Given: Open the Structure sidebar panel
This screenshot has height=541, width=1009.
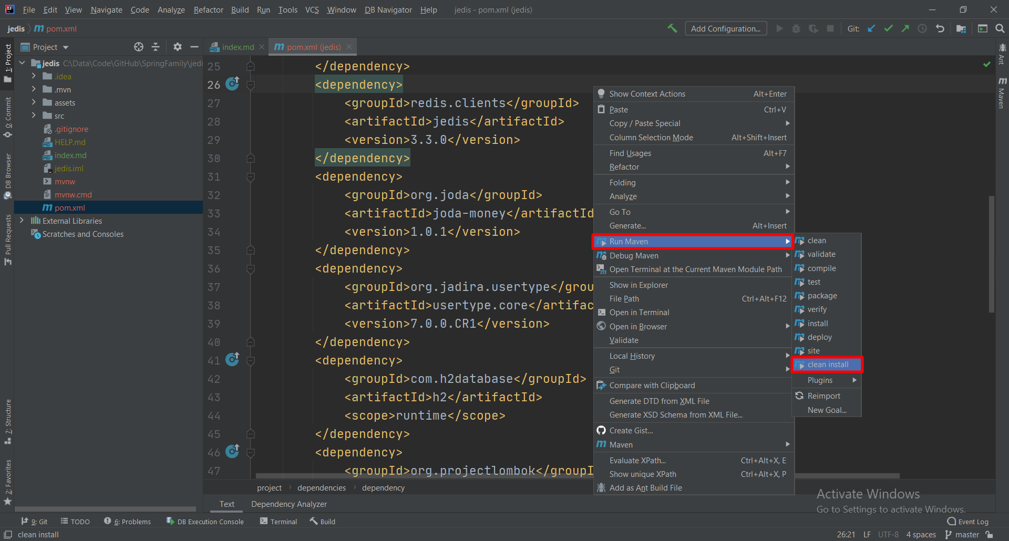Looking at the screenshot, I should (7, 421).
